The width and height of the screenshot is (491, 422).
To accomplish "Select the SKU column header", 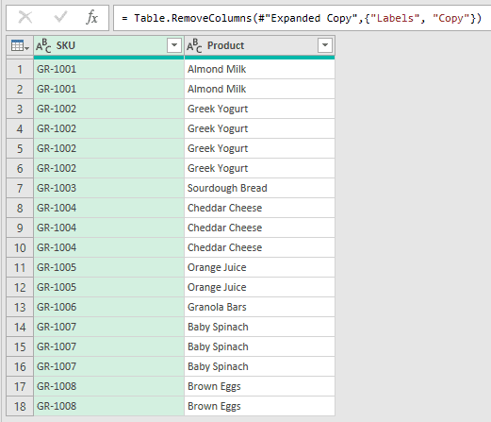I will [108, 46].
